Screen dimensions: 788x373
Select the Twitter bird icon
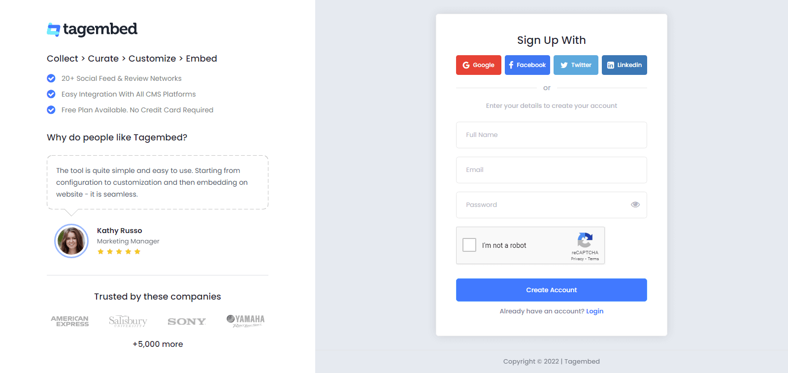tap(563, 65)
